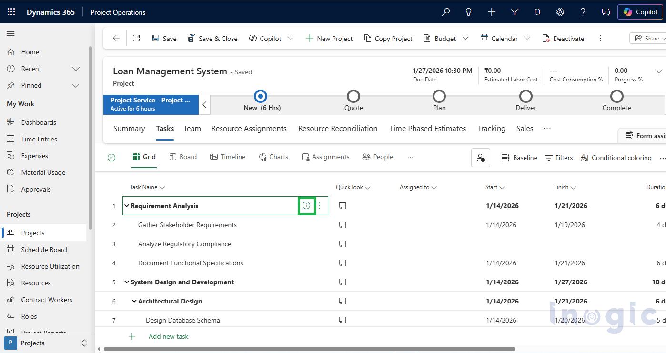The image size is (666, 353).
Task: Switch to the Team tab
Action: click(192, 128)
